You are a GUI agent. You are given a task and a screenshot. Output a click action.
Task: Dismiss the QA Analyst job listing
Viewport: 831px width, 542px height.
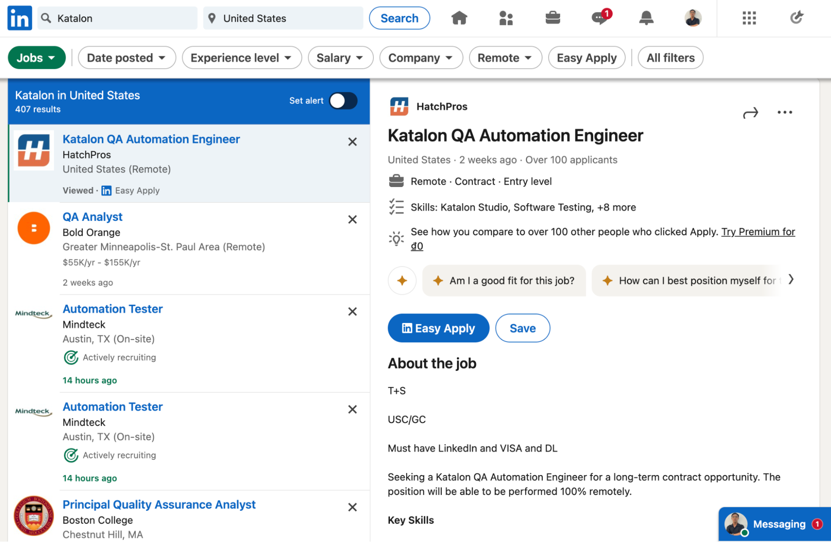tap(352, 219)
